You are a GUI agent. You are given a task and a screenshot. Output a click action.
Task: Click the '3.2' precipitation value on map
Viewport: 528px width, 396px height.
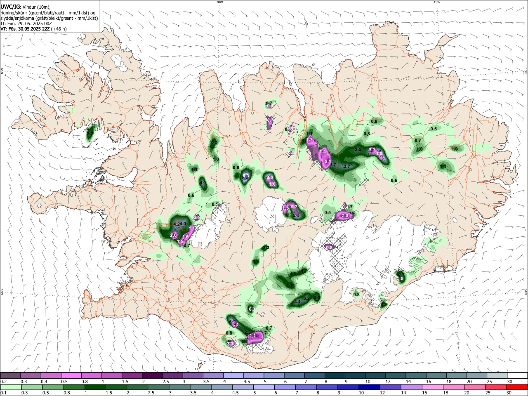[x=306, y=298]
